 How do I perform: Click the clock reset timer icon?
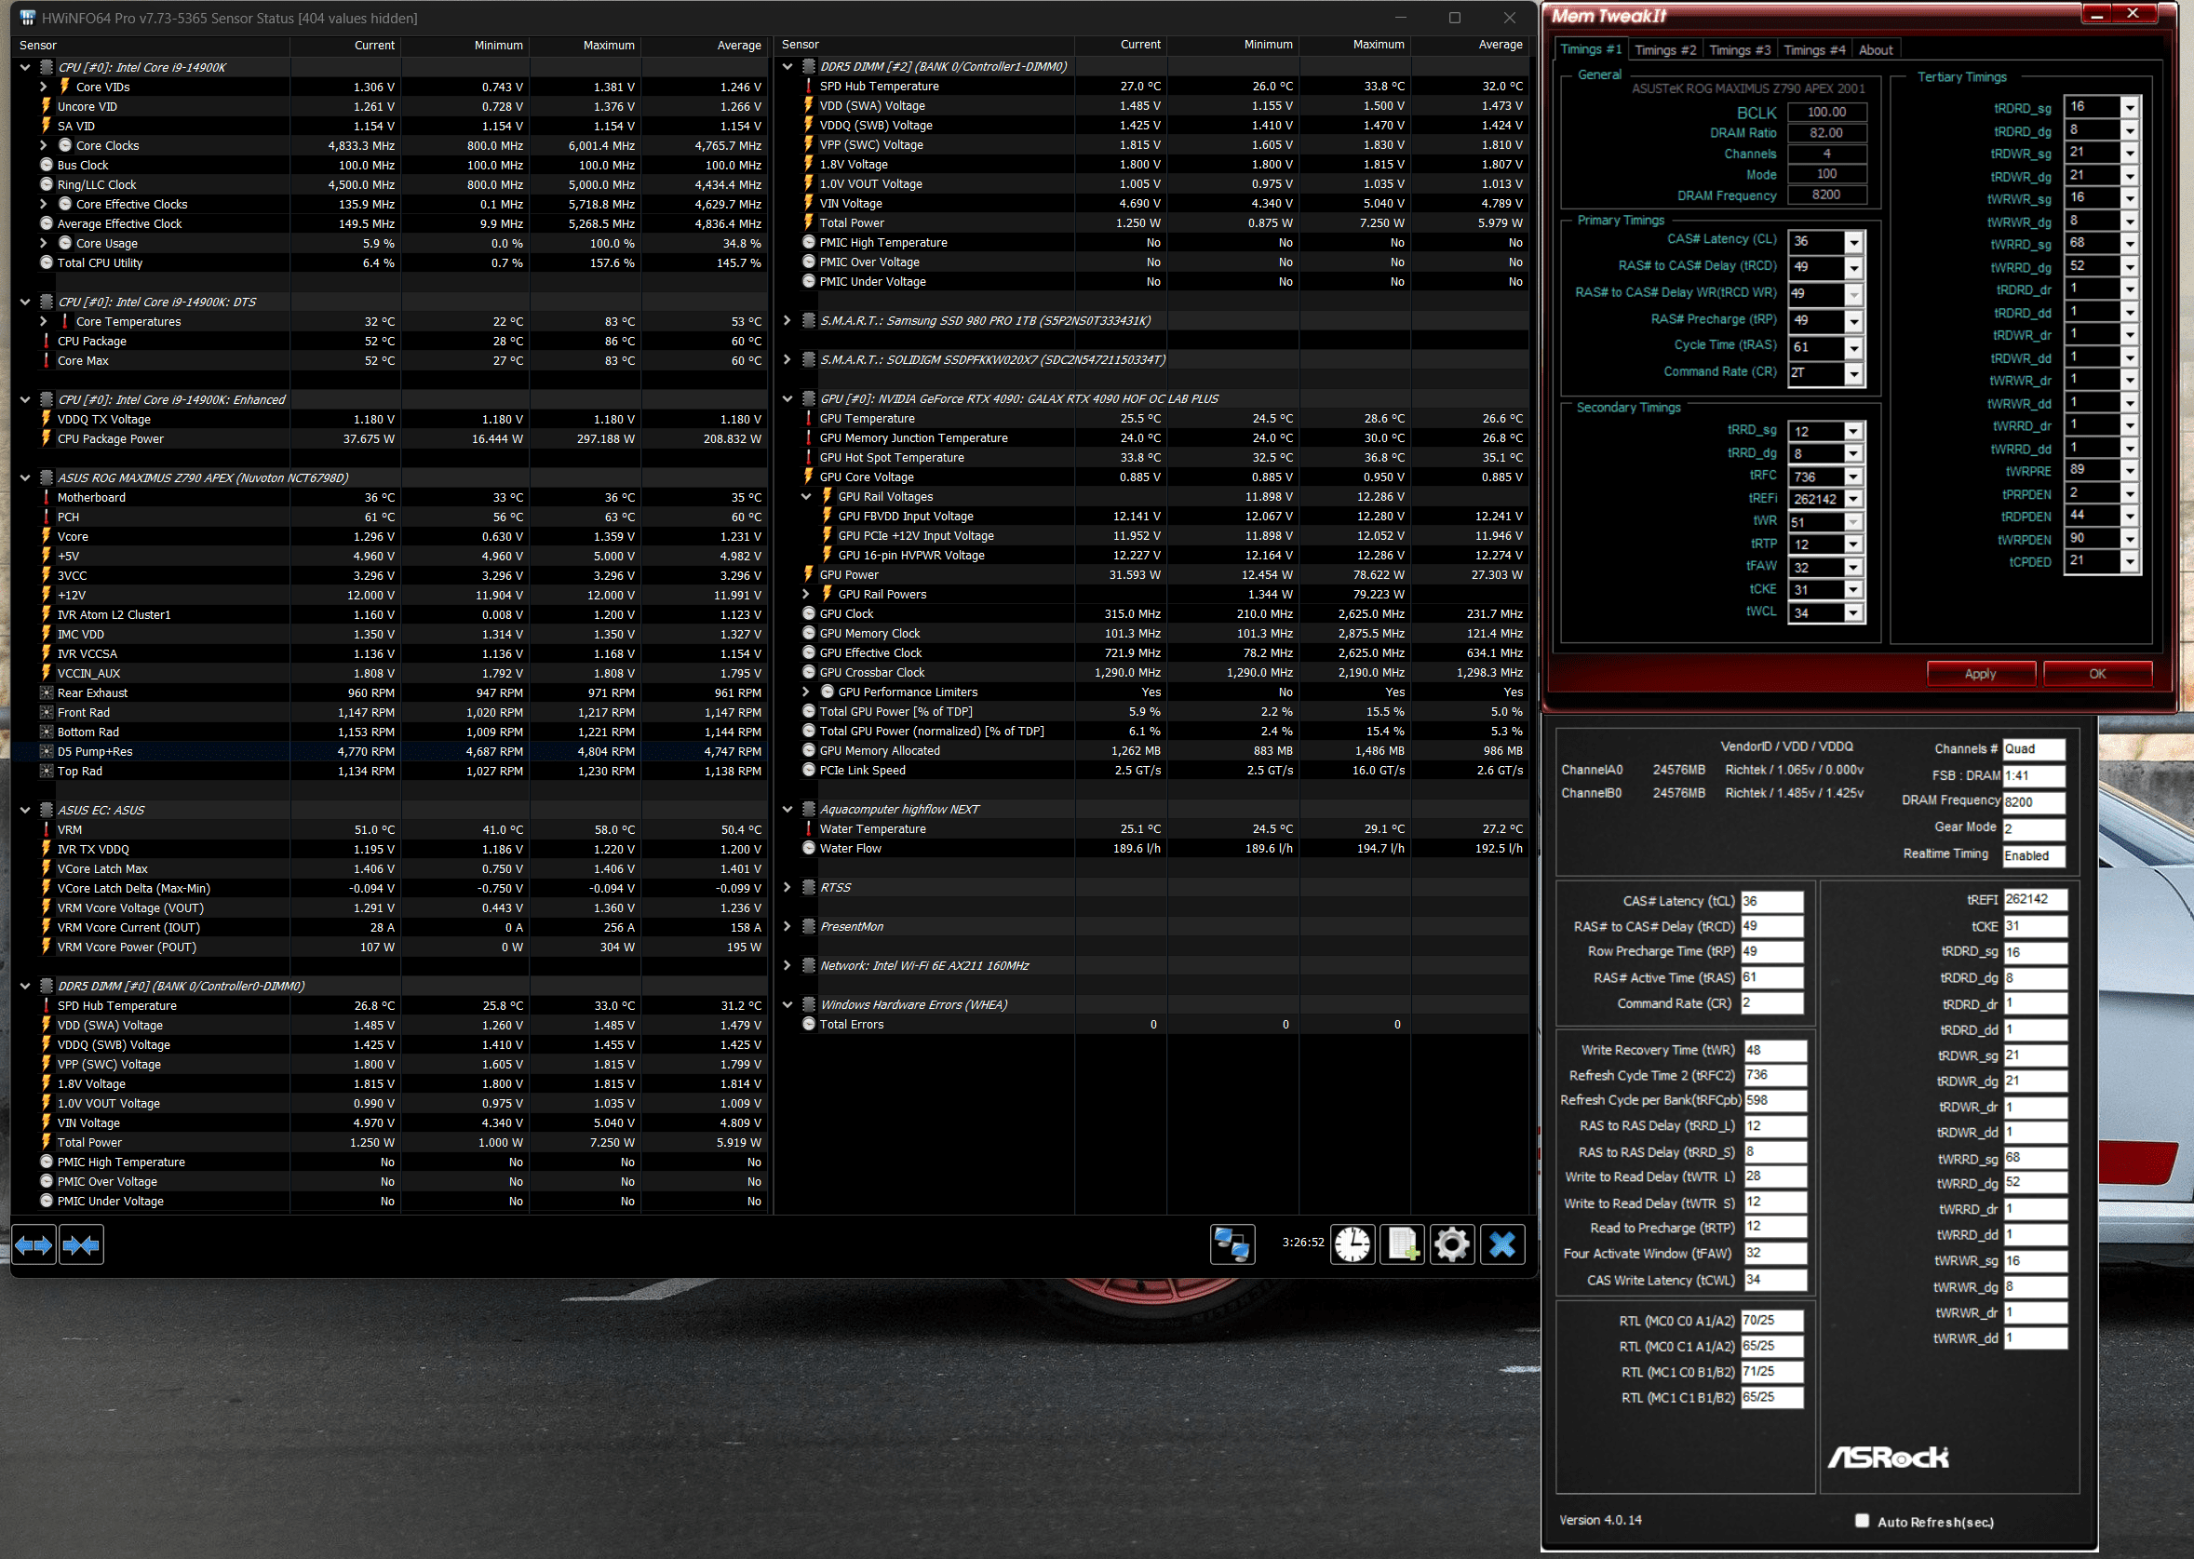click(x=1352, y=1244)
